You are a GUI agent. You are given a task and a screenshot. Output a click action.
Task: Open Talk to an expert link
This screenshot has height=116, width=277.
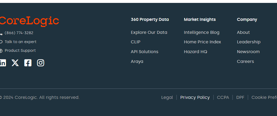[20, 42]
